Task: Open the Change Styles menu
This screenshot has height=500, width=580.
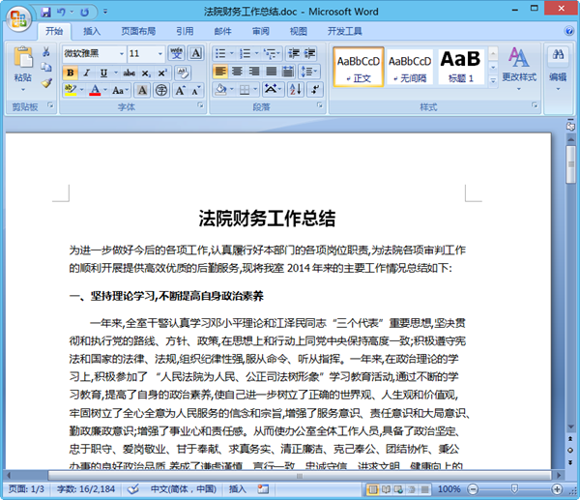Action: [519, 69]
